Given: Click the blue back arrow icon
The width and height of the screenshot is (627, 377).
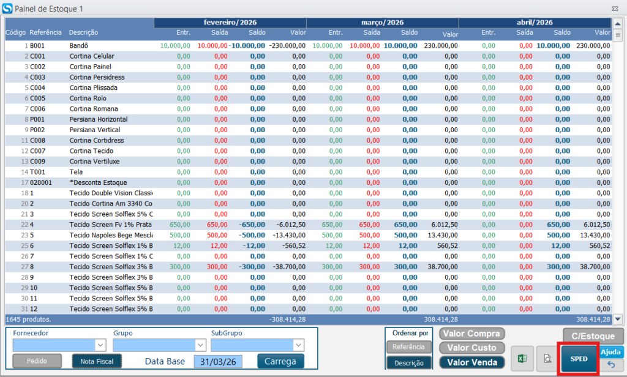Looking at the screenshot, I should point(611,365).
